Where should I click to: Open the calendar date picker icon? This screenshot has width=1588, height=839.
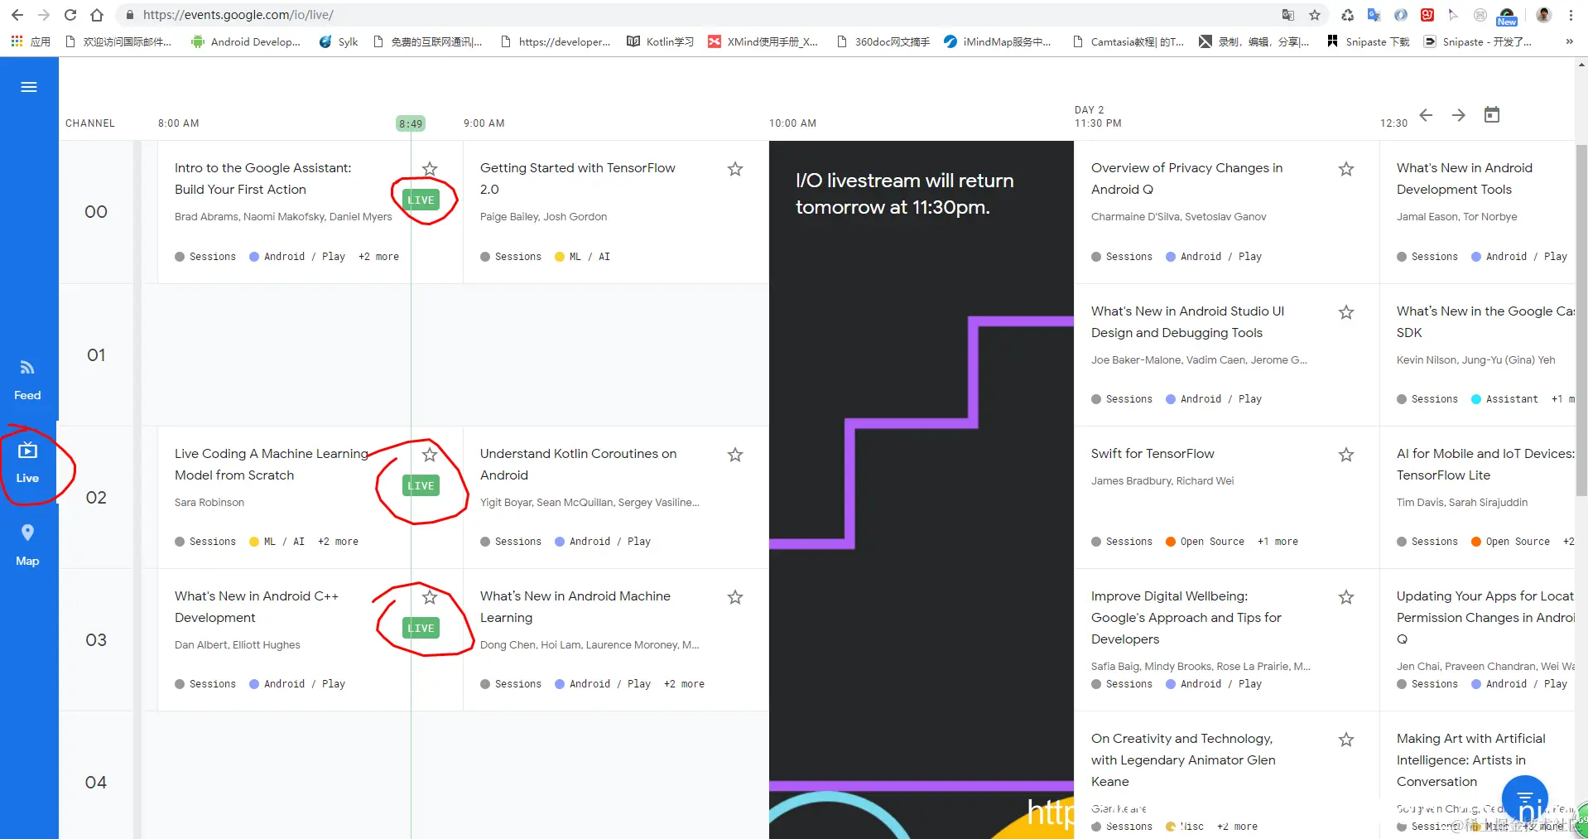1492,115
